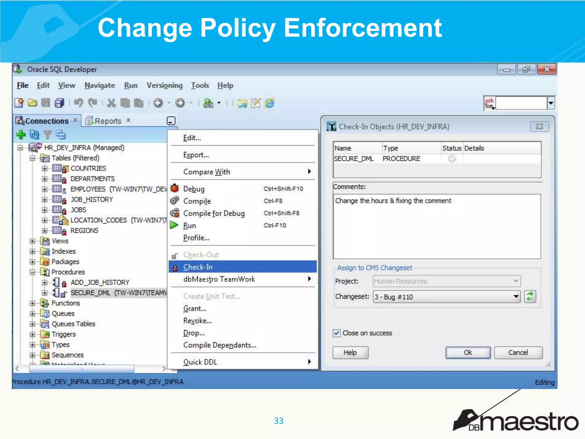The image size is (585, 439).
Task: Click the Filter funnel icon in Connections
Action: 47,135
